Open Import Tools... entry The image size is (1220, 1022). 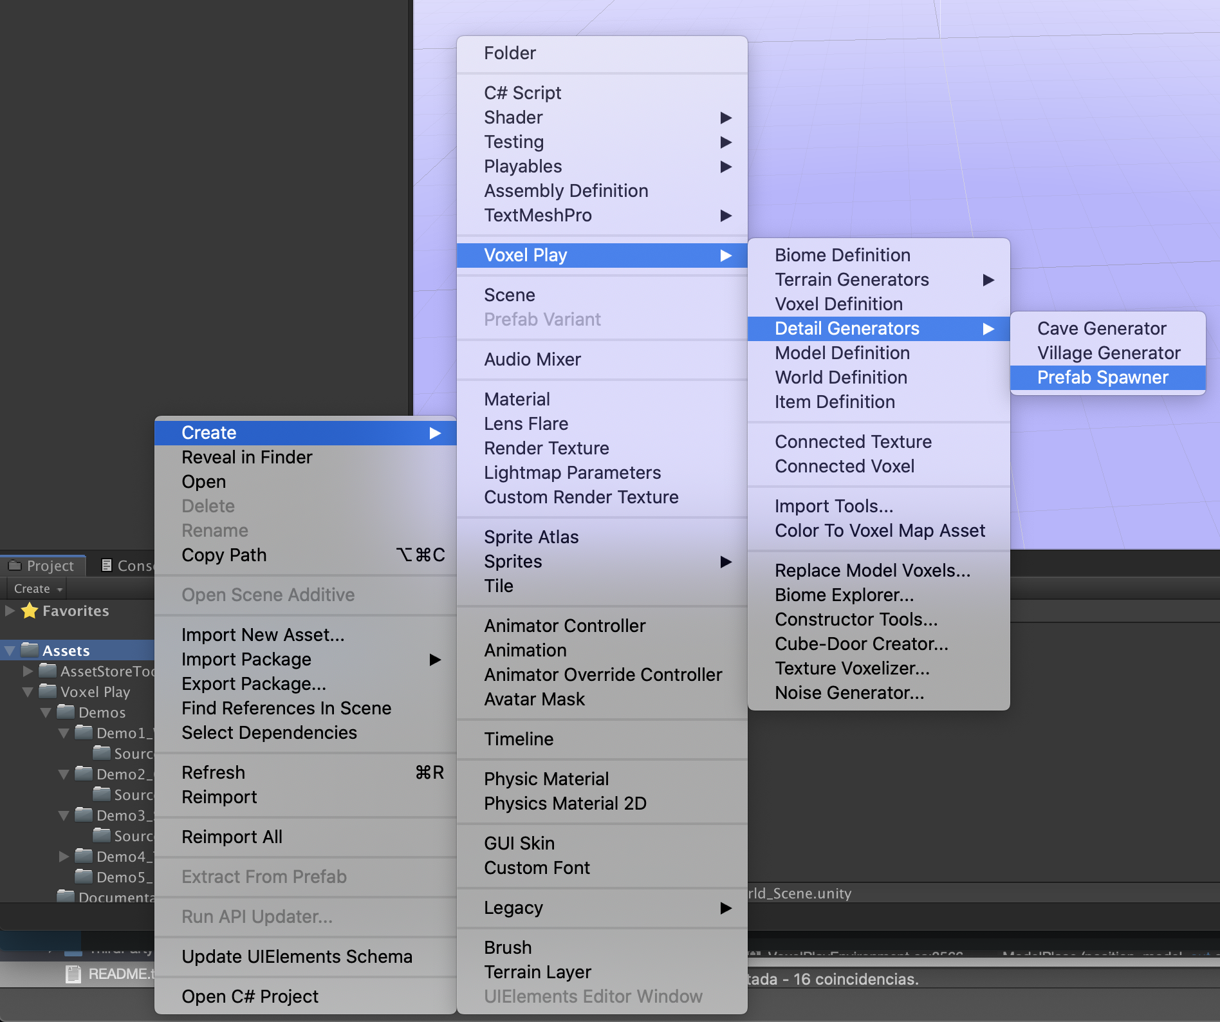coord(878,506)
